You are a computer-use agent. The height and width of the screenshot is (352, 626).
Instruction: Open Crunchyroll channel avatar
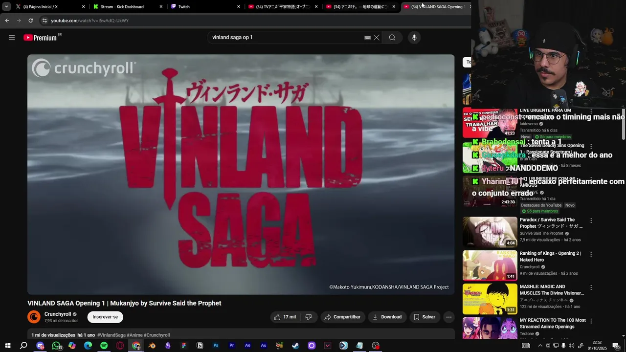[34, 317]
